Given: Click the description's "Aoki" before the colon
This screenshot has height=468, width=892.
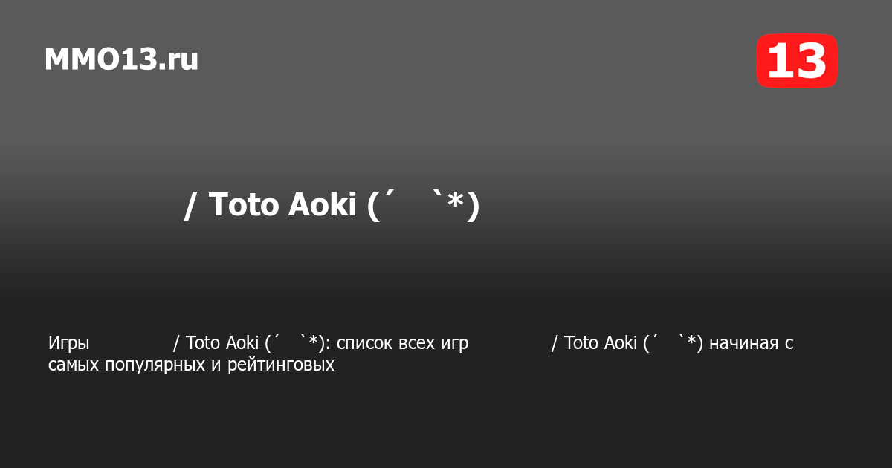Looking at the screenshot, I should [242, 343].
